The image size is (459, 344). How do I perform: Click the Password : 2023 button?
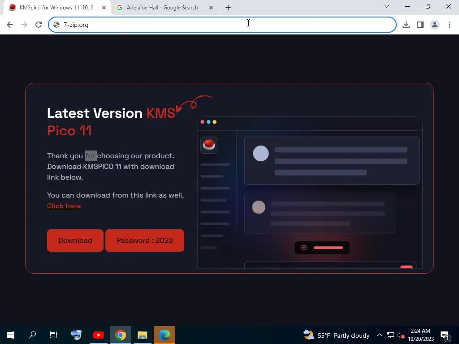point(145,241)
